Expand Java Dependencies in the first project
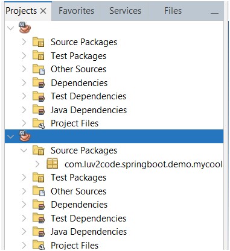 click(x=24, y=110)
